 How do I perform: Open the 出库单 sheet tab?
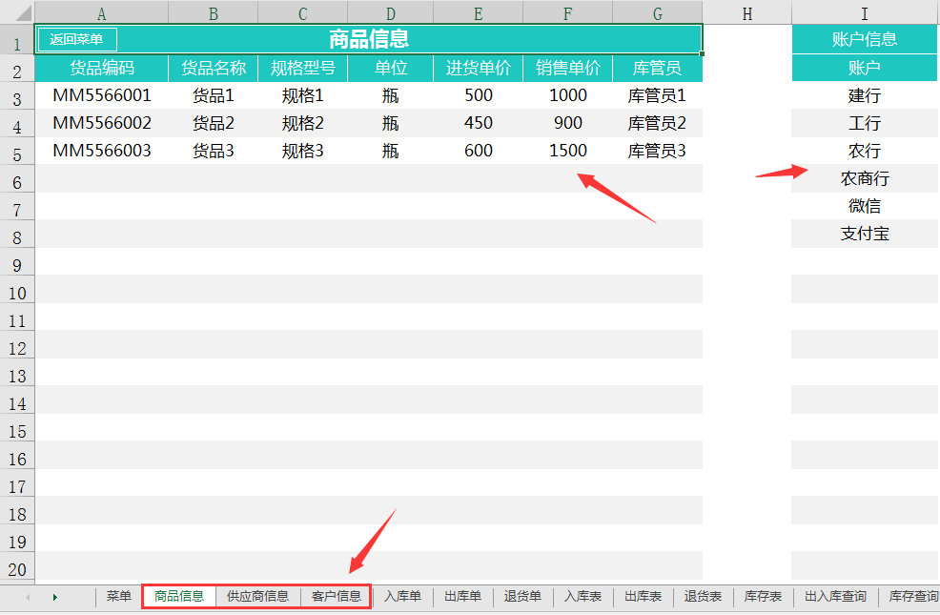click(462, 597)
